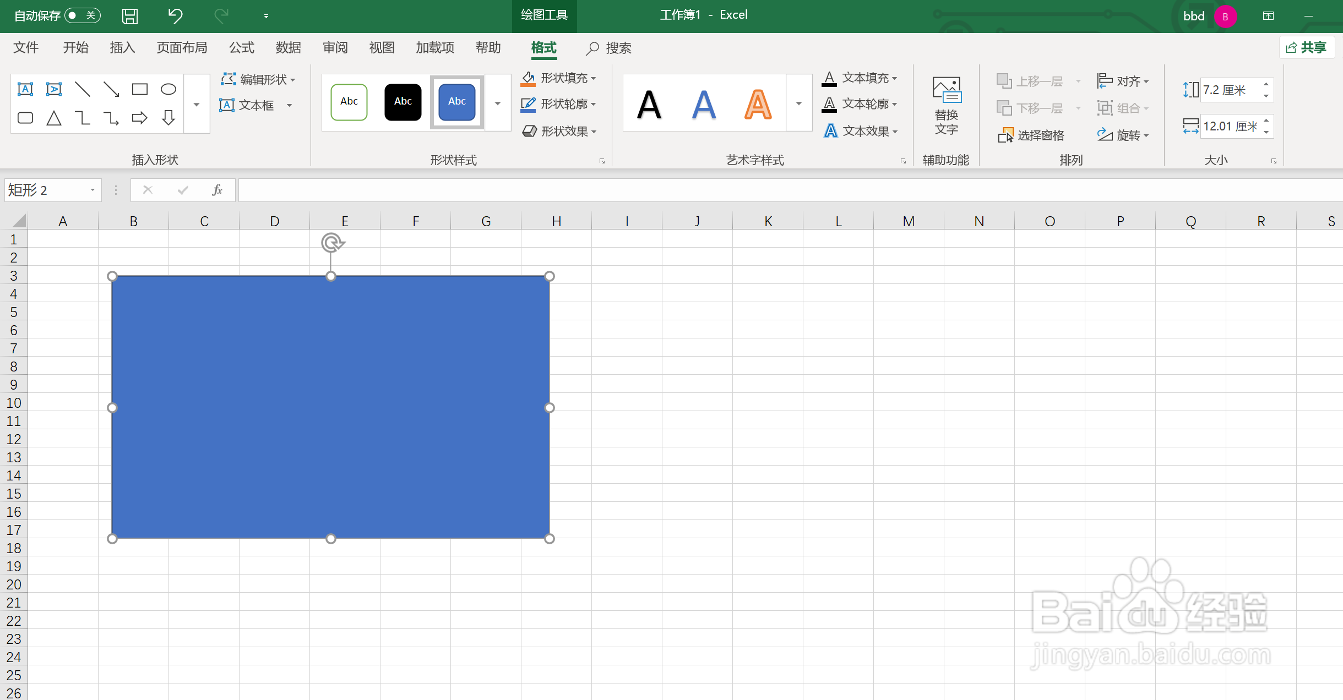Screen dimensions: 1343x700
Task: Click the selection pane (选择窗格) icon
Action: [1005, 135]
